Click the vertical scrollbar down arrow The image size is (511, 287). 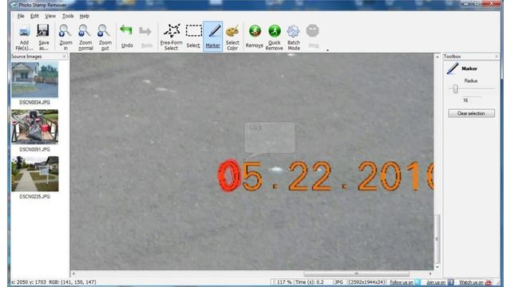click(438, 267)
